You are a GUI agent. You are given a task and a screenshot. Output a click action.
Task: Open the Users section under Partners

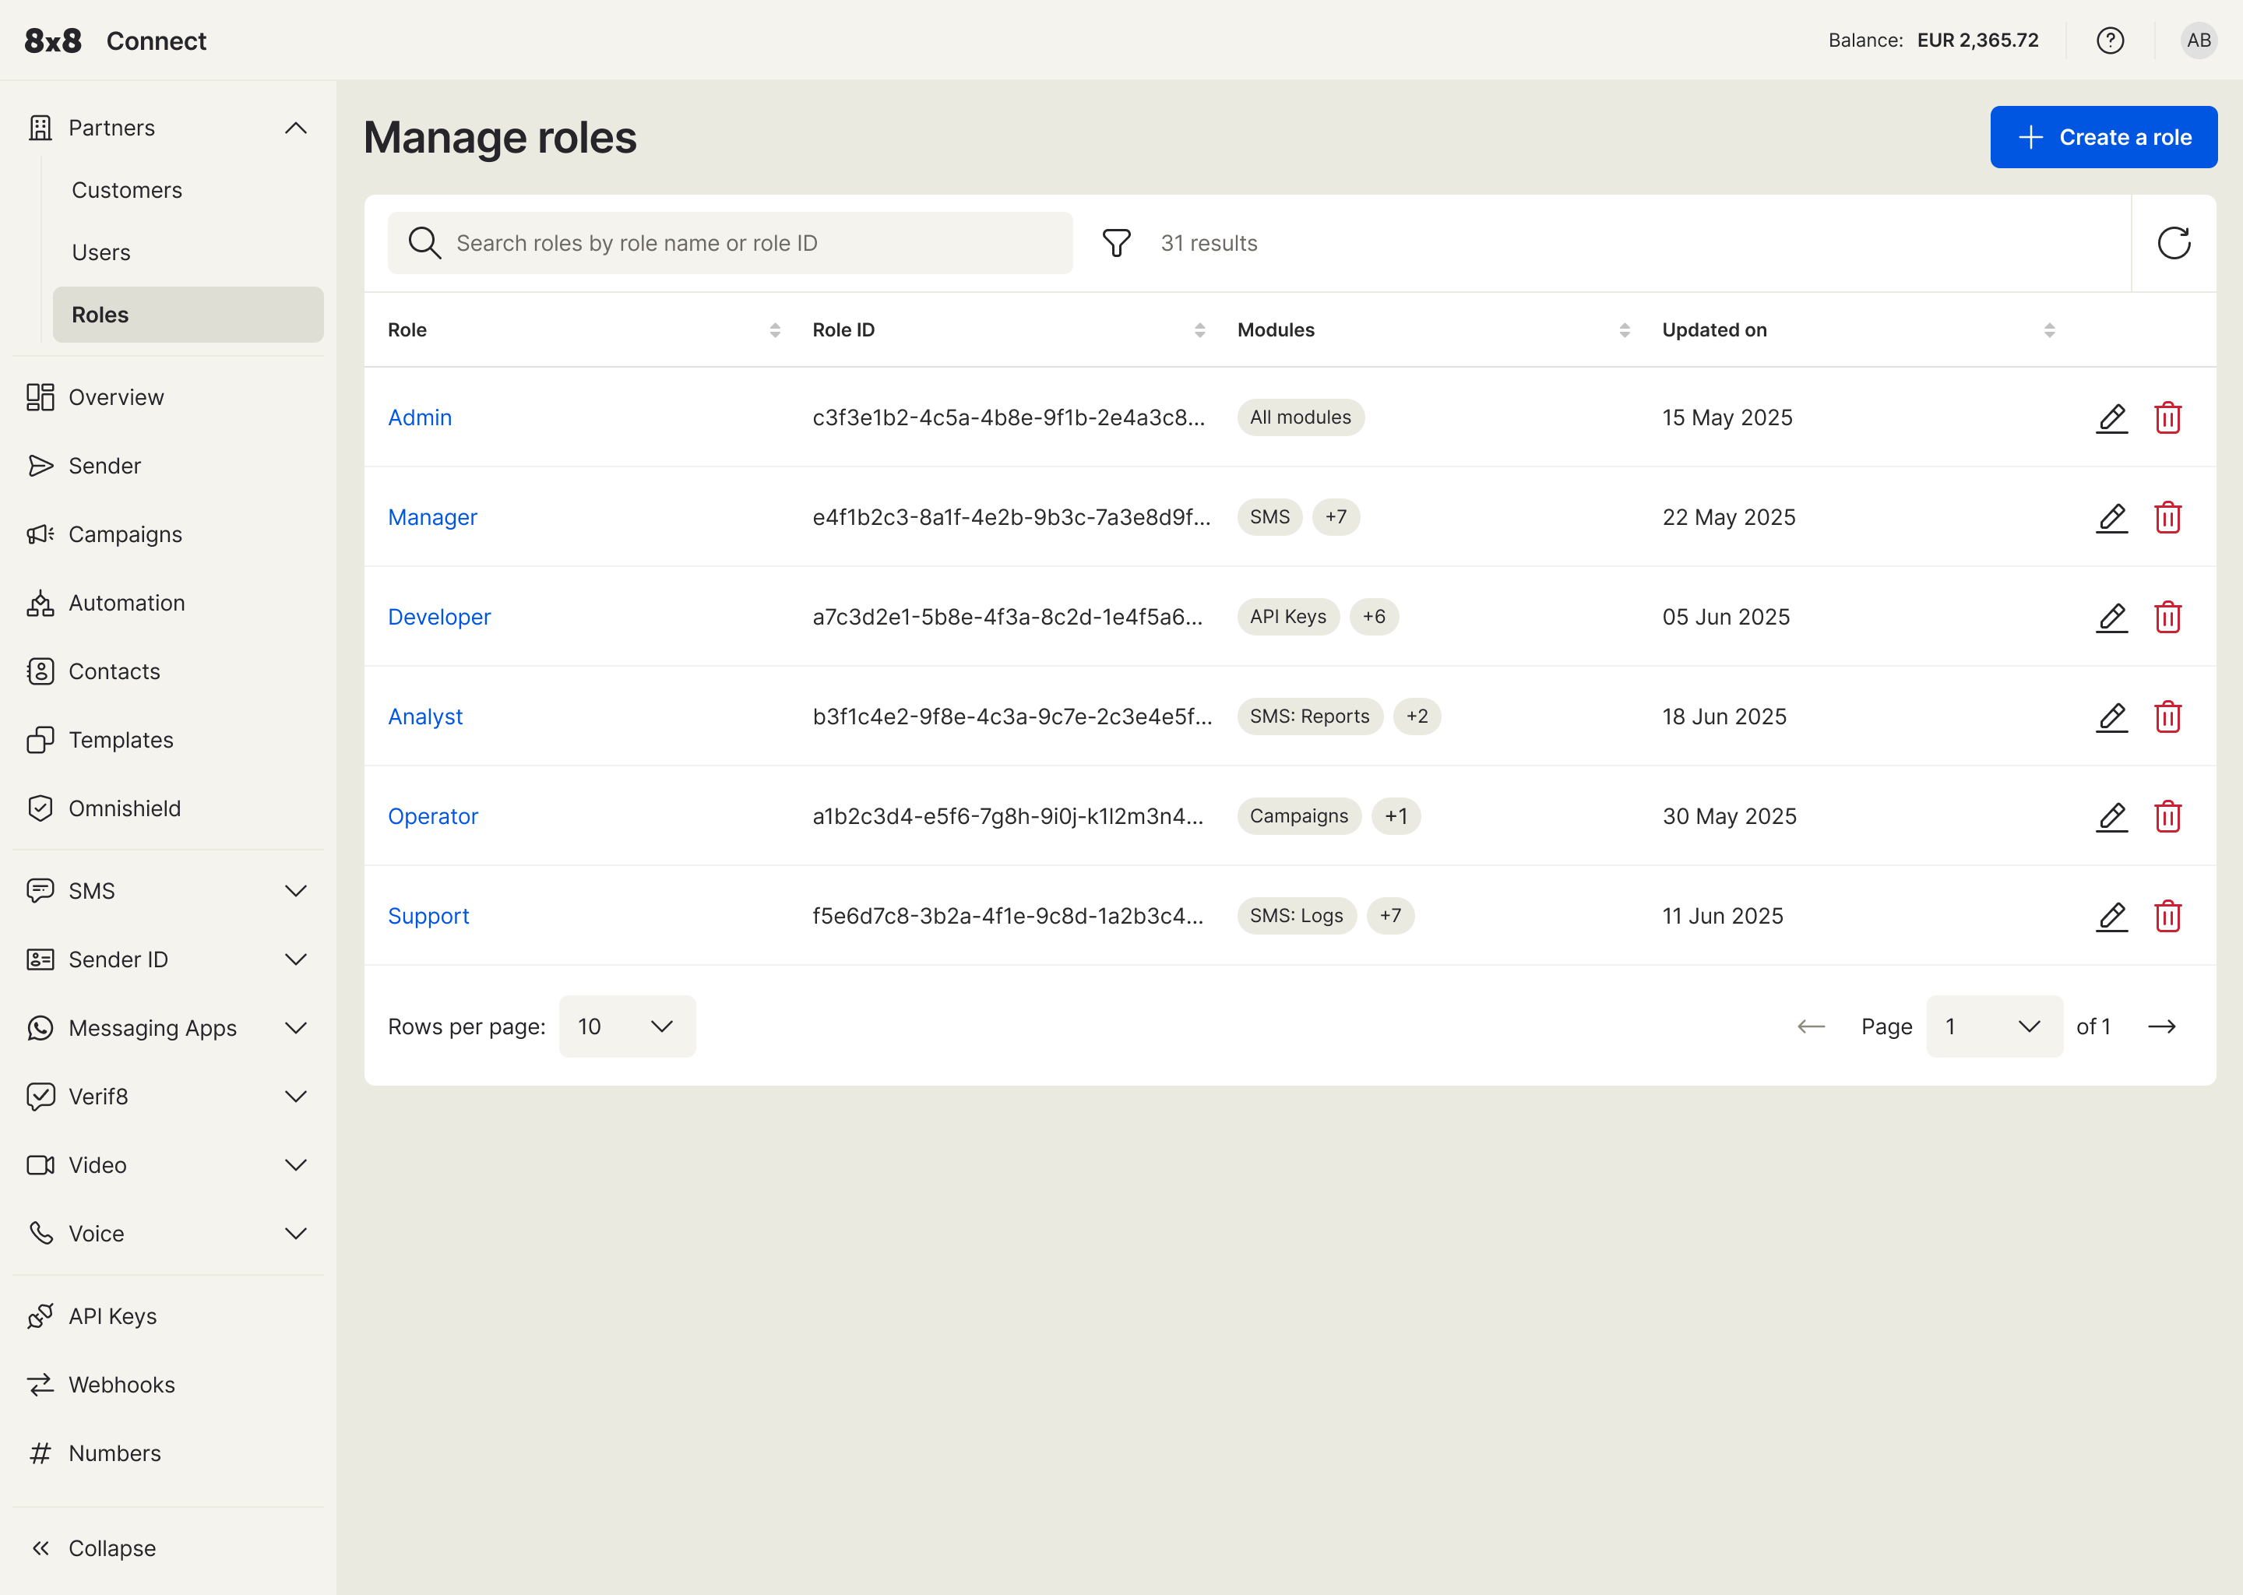[x=100, y=252]
